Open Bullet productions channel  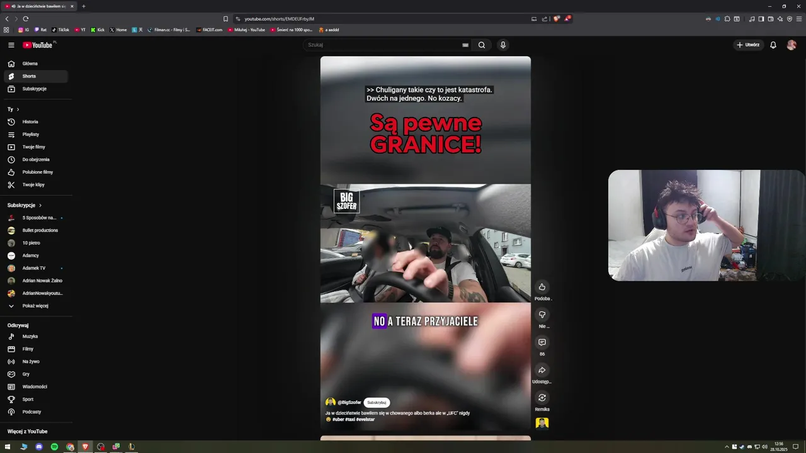[35, 230]
